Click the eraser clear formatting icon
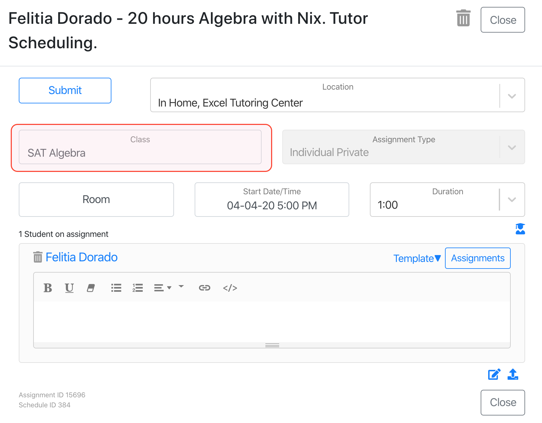Screen dimensions: 542x423 (91, 288)
